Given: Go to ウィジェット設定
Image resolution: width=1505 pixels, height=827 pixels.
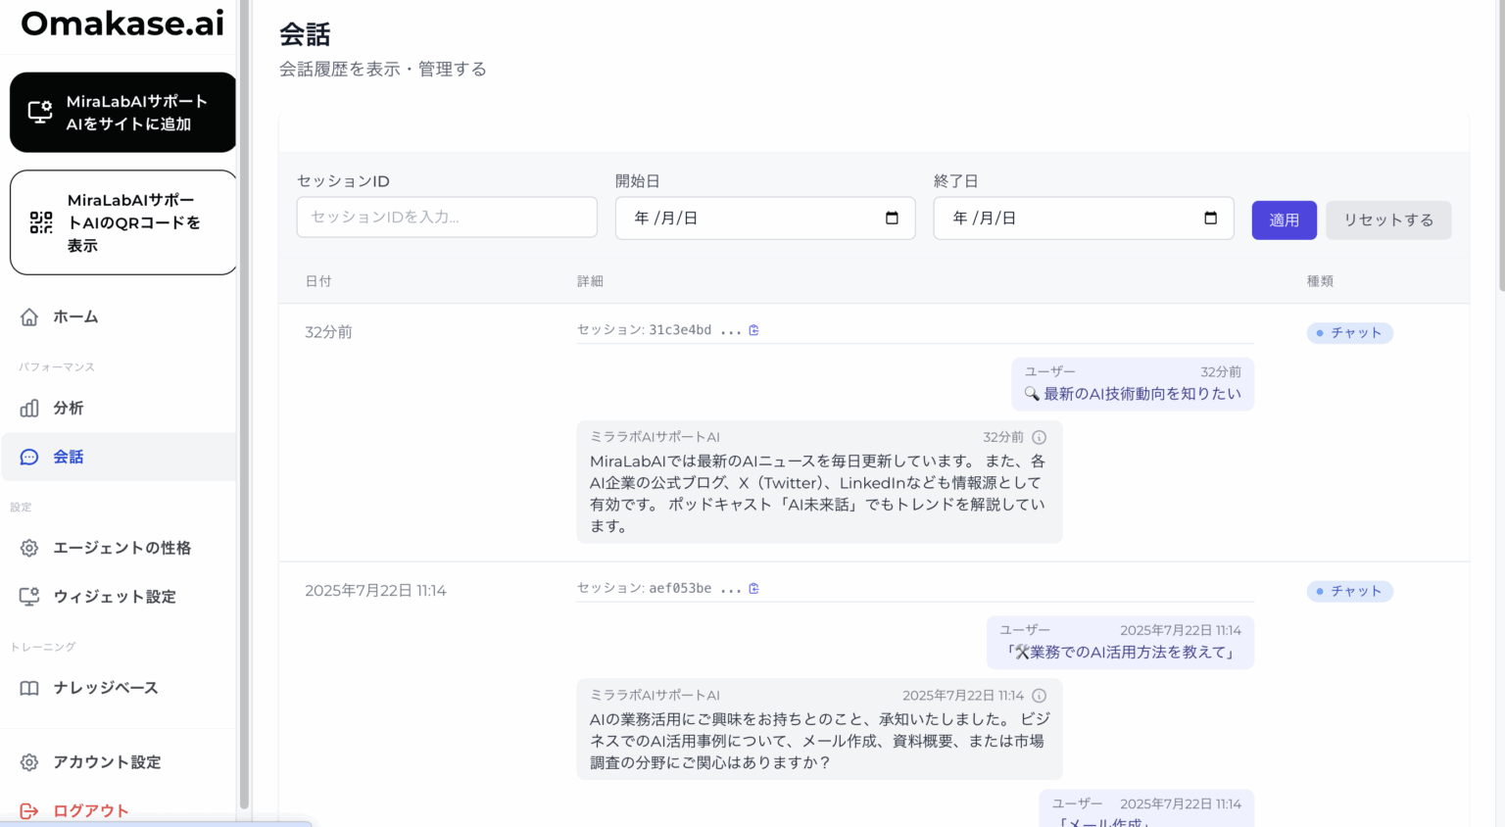Looking at the screenshot, I should point(114,598).
